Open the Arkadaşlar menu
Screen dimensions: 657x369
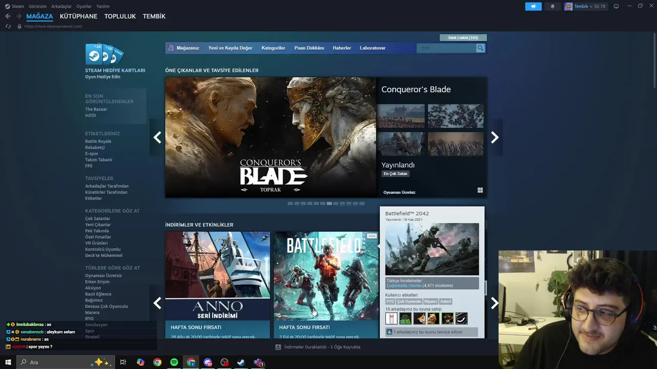pos(62,6)
